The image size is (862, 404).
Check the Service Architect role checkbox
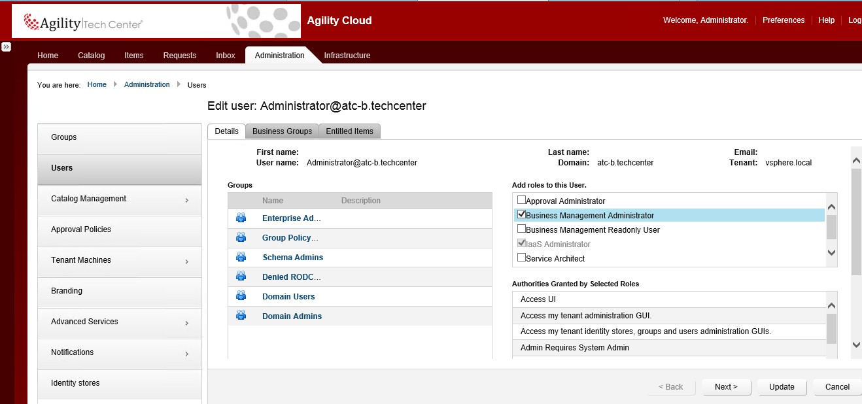[x=521, y=258]
